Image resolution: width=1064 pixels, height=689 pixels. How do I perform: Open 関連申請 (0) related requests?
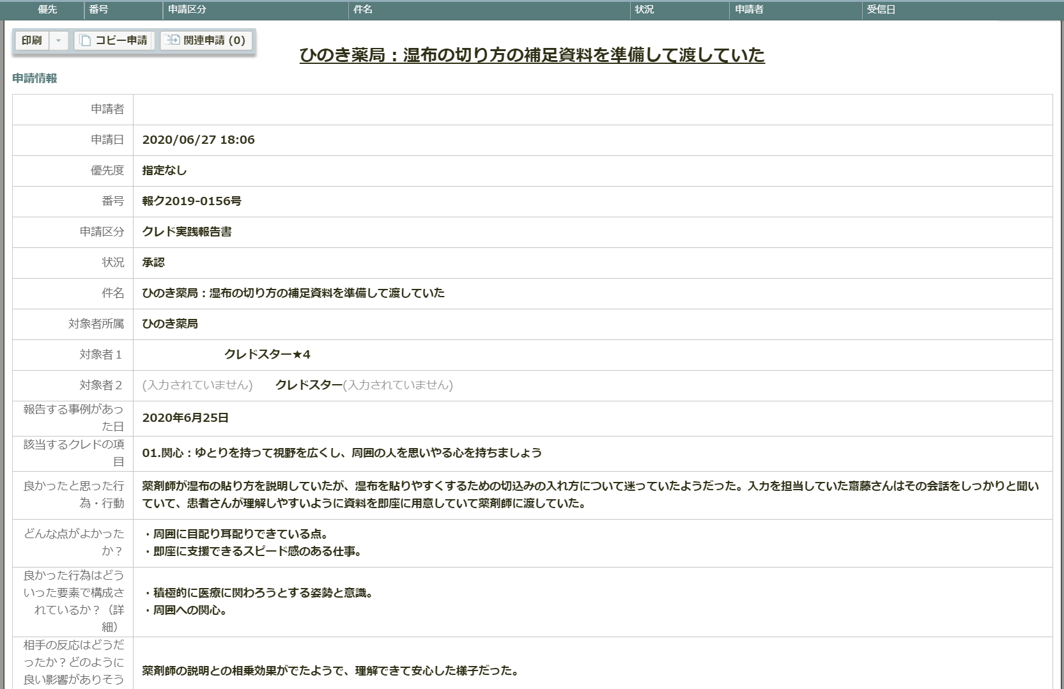click(206, 40)
